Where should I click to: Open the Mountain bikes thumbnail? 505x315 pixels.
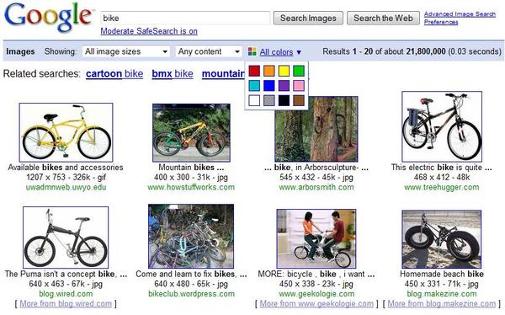pyautogui.click(x=191, y=132)
